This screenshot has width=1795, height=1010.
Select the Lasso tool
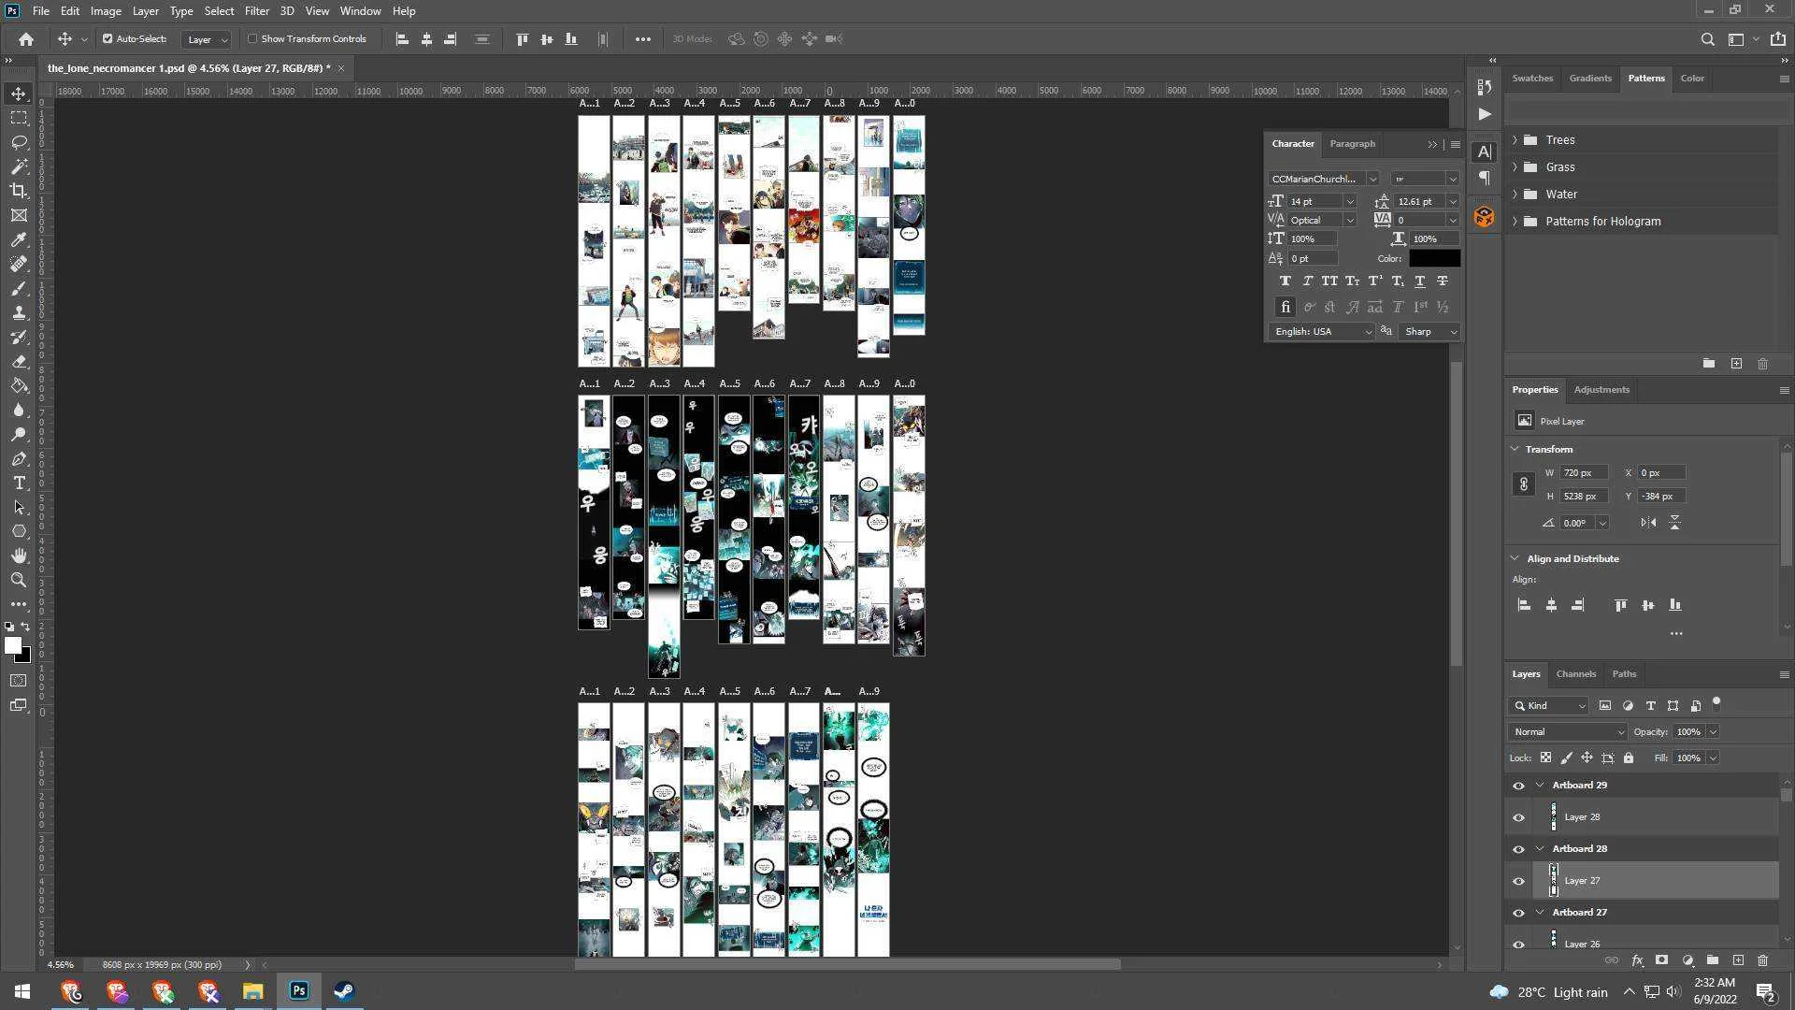pos(19,142)
